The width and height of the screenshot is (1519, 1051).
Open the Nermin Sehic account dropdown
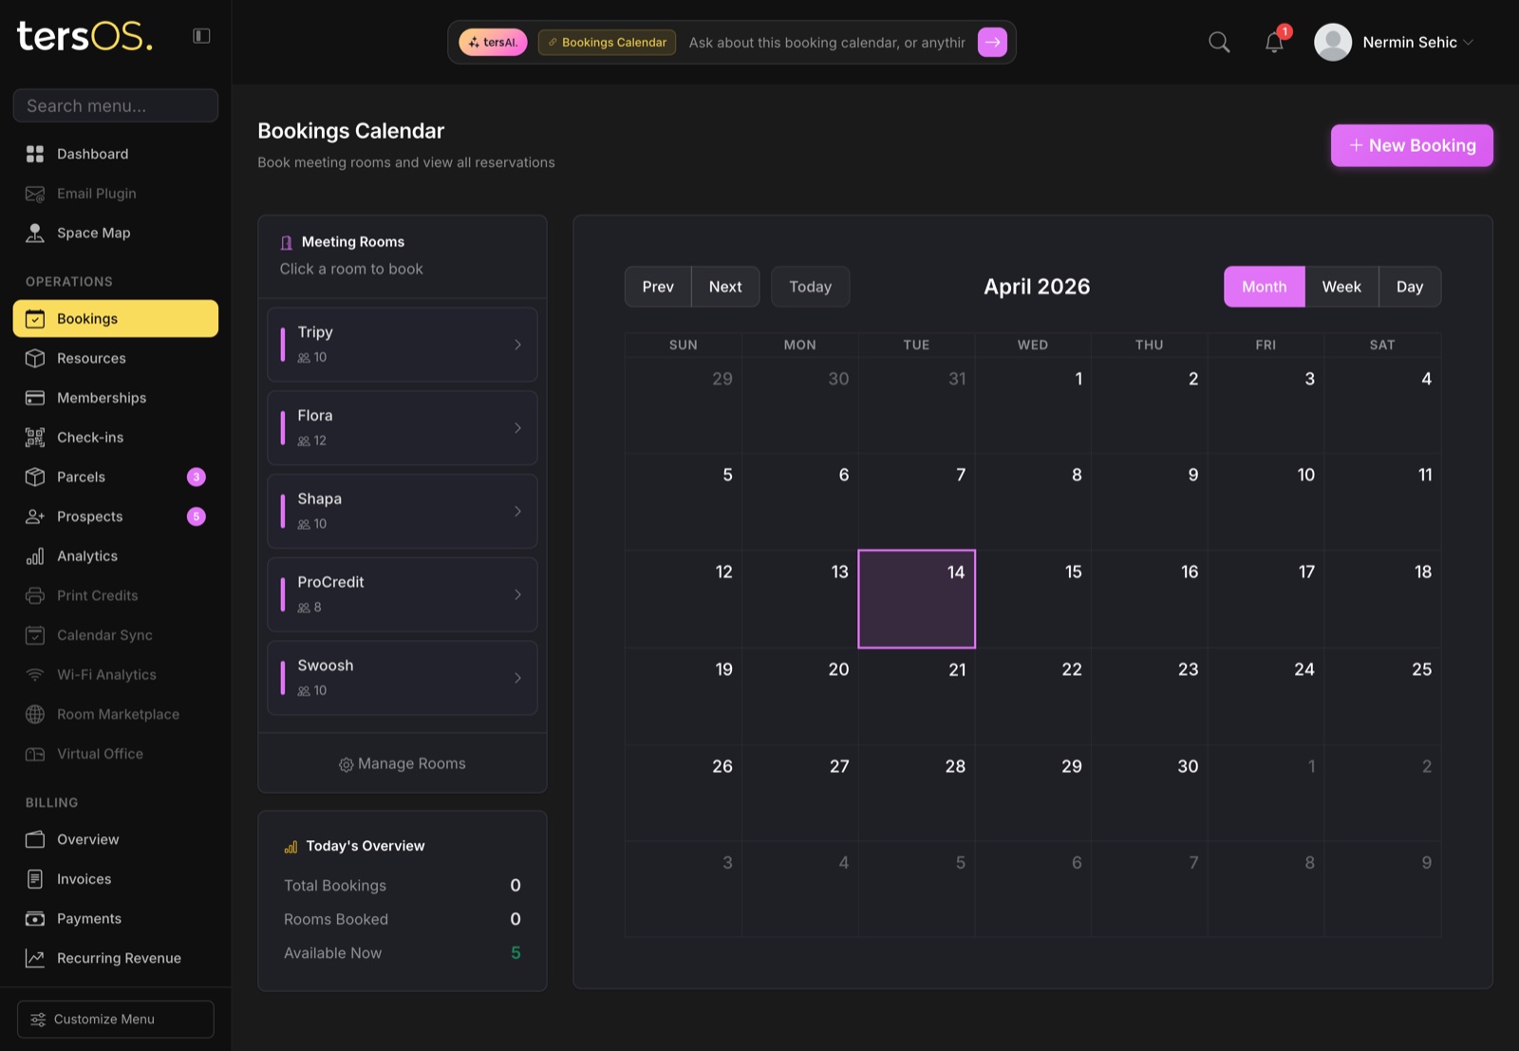(1396, 42)
